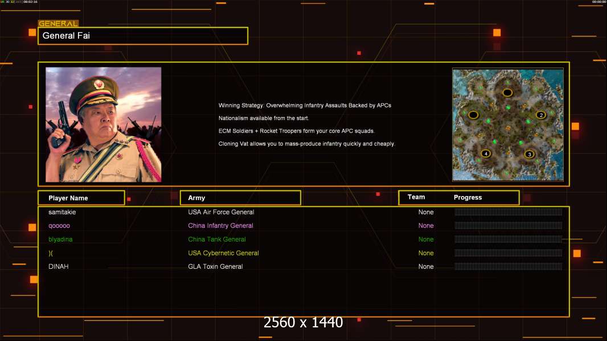Click samitakie's loading progress bar

click(x=508, y=212)
